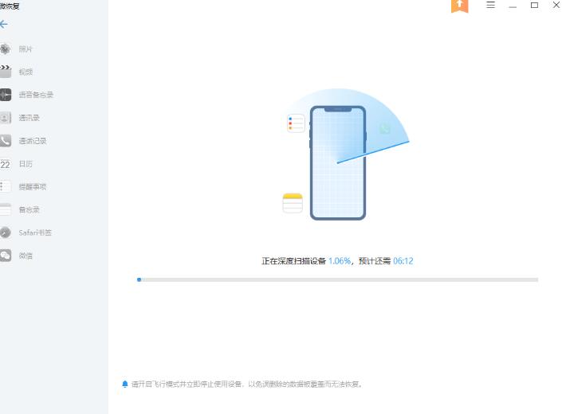This screenshot has width=562, height=414.
Task: Click the orange upgrade bookmark icon
Action: [459, 6]
